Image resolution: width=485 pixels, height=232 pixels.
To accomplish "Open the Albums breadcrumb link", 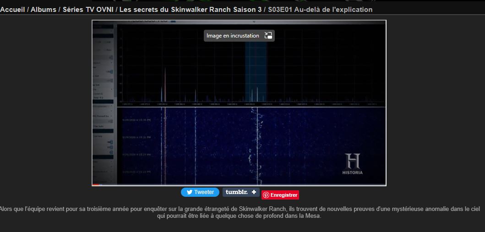I will click(44, 10).
